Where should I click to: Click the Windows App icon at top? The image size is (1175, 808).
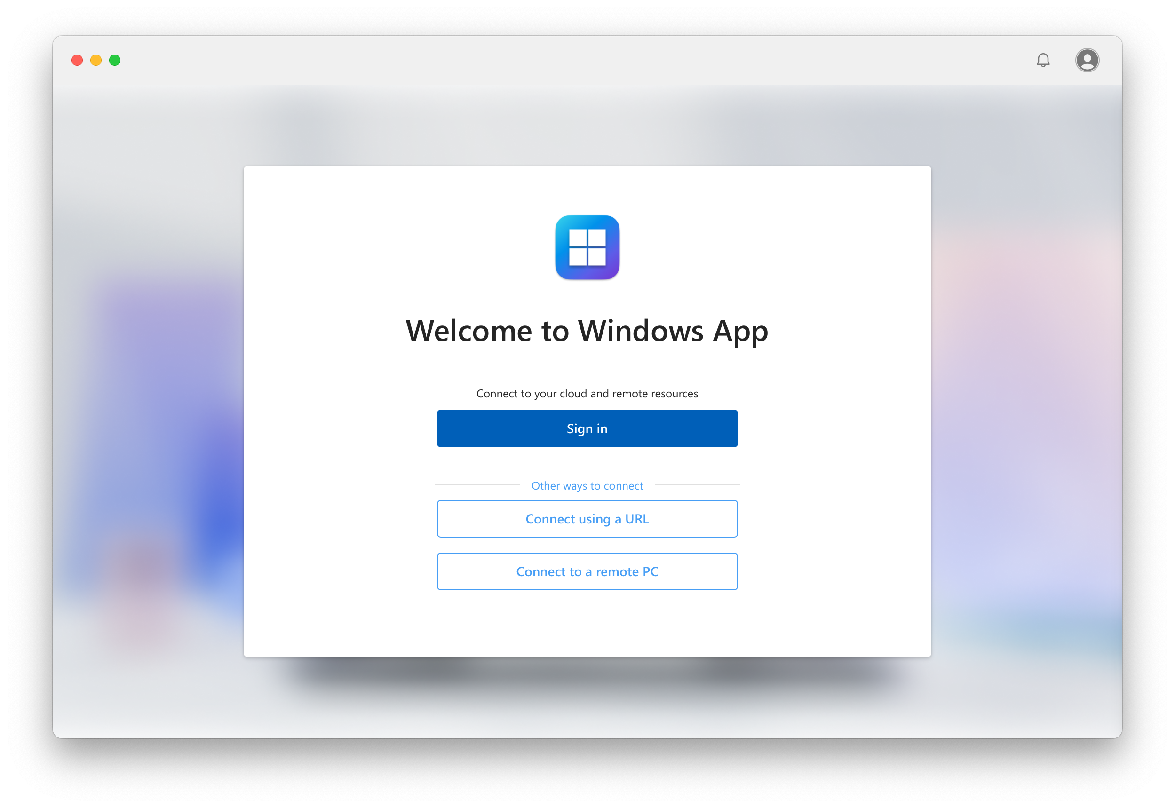[587, 247]
